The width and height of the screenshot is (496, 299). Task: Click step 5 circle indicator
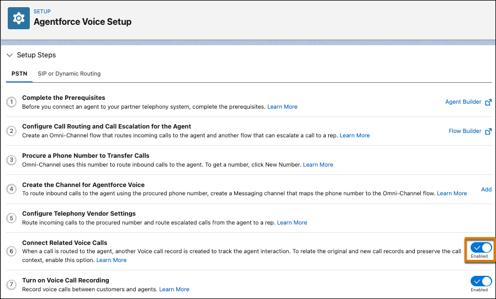(x=12, y=218)
